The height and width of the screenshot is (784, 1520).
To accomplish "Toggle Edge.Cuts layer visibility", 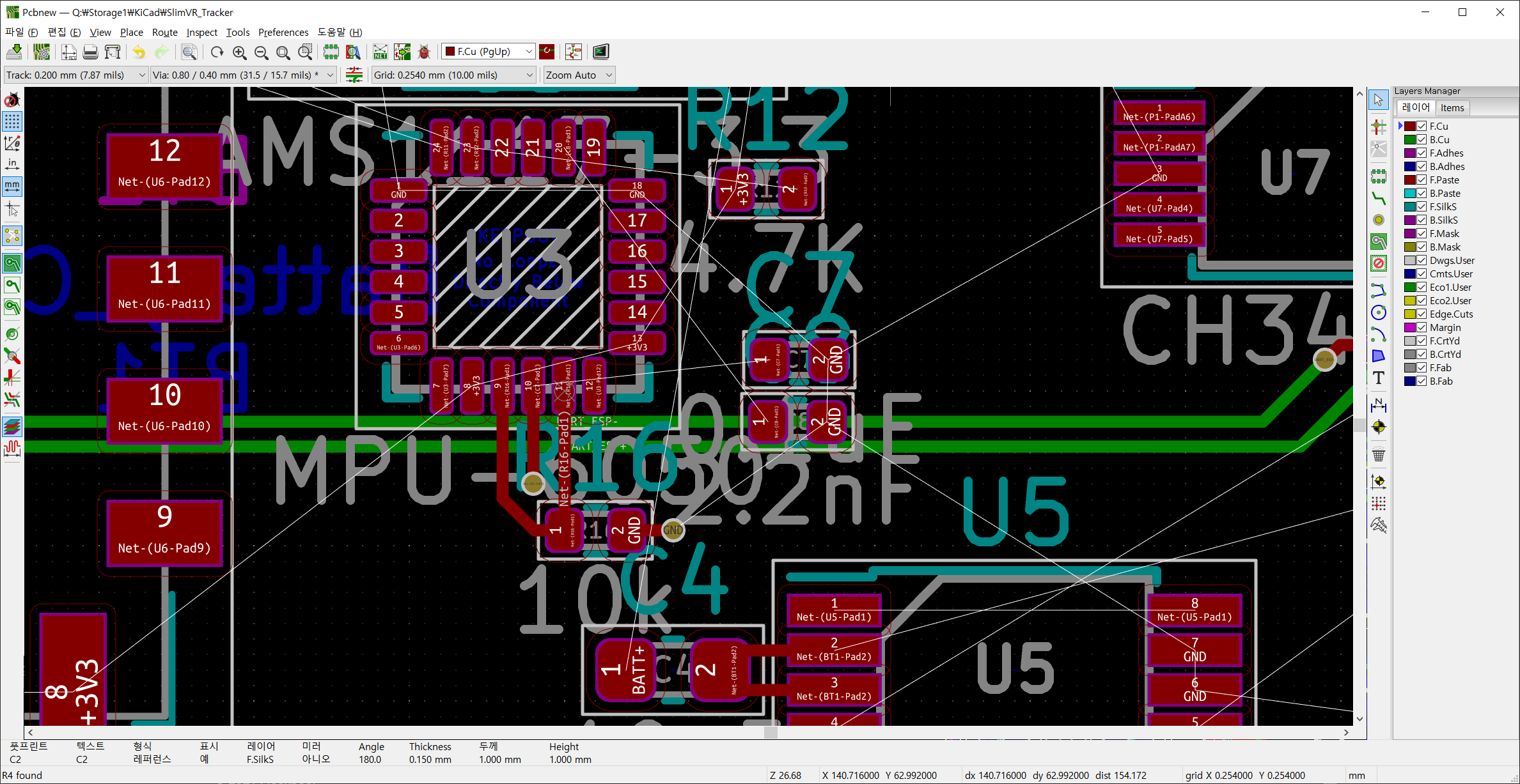I will pos(1422,314).
